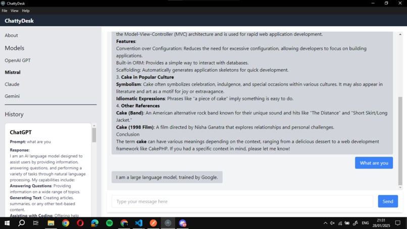The image size is (407, 229).
Task: Launch Opera browser from taskbar
Action: tap(80, 223)
